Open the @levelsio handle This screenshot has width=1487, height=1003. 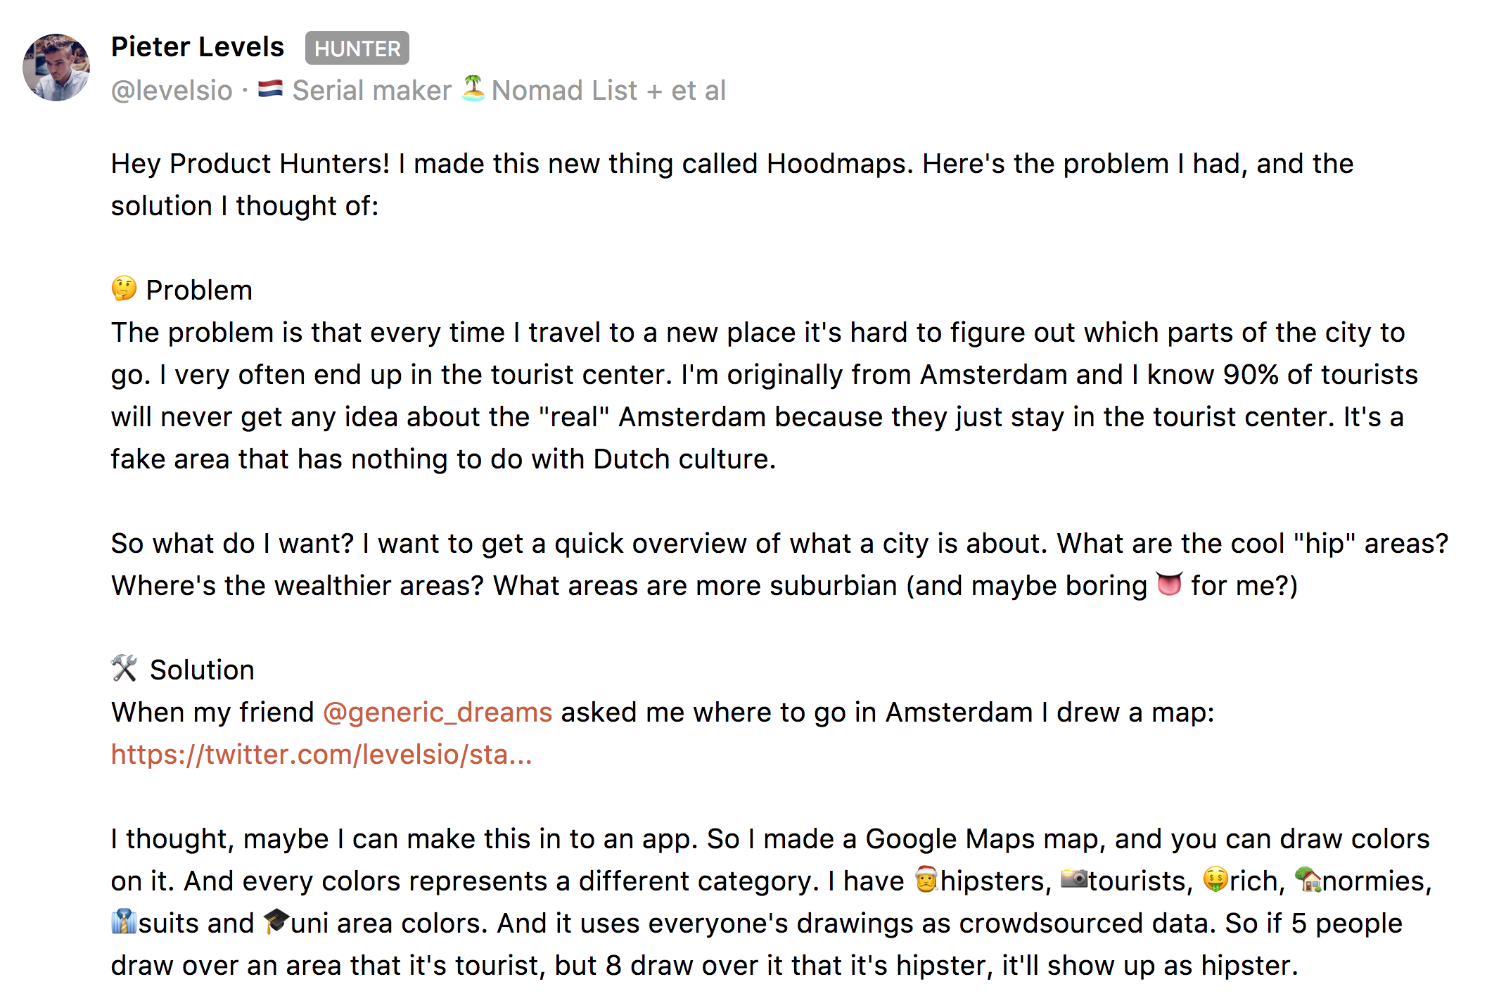(x=172, y=91)
